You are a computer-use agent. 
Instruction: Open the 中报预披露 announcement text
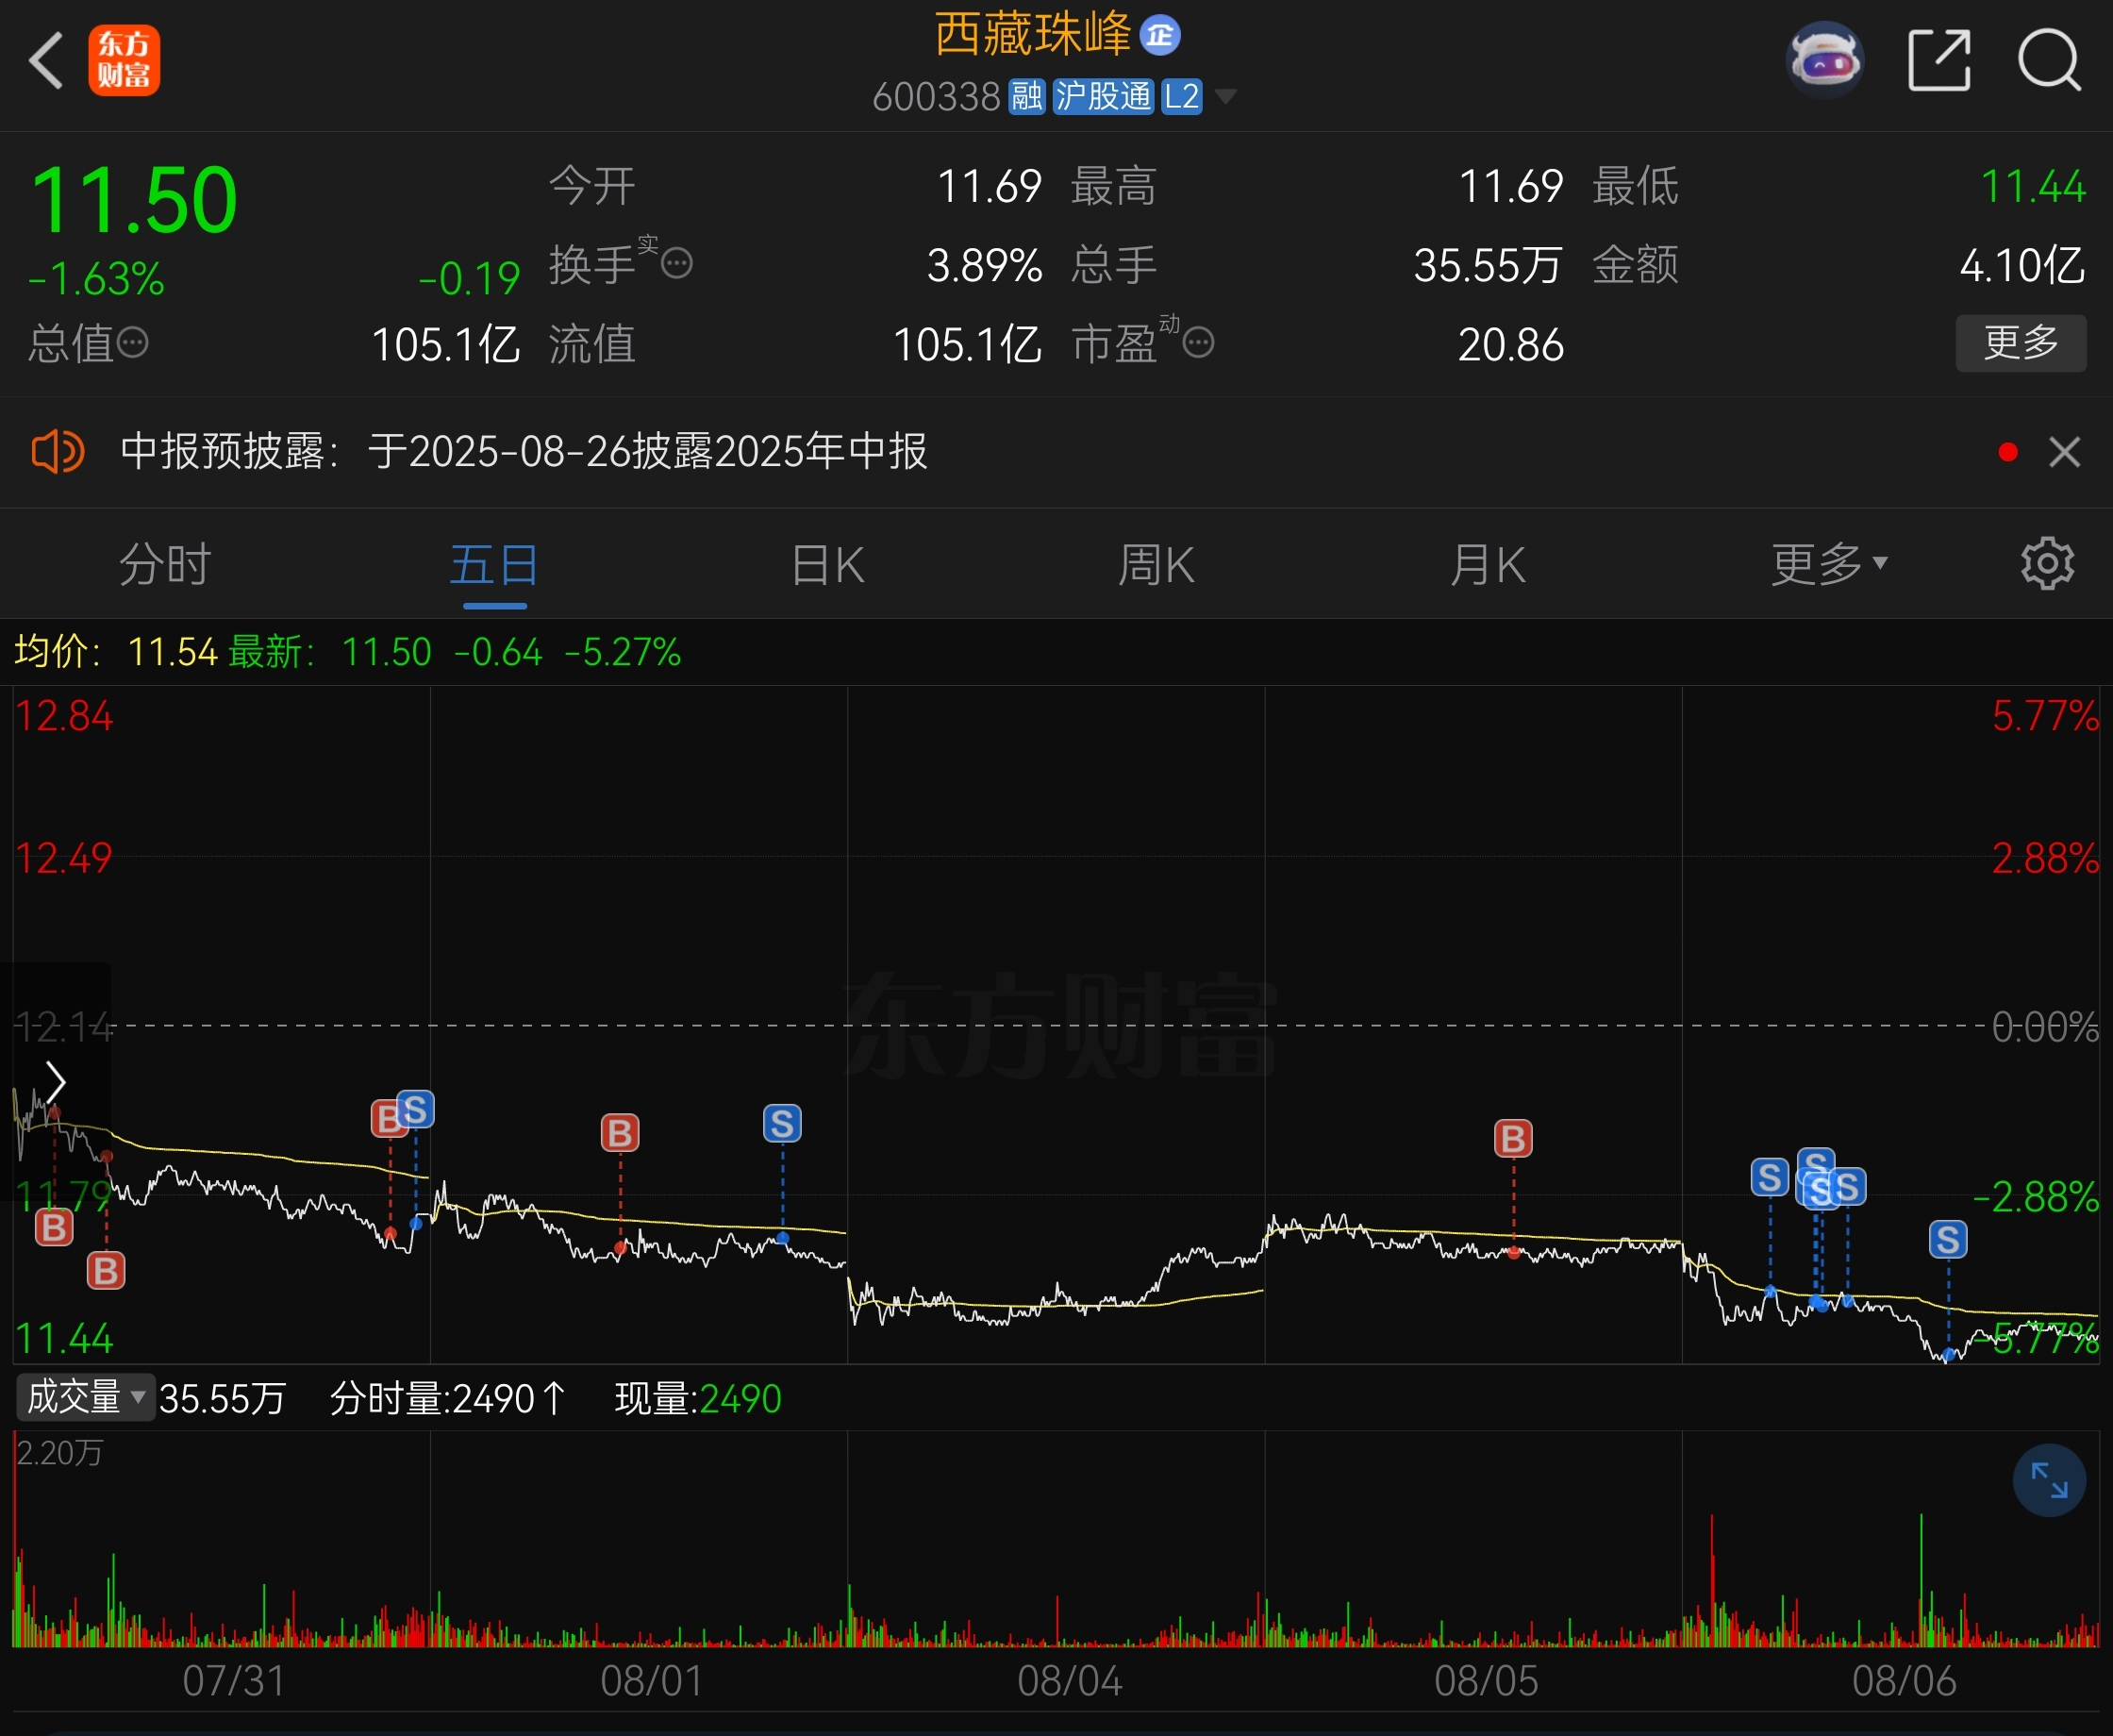pyautogui.click(x=524, y=452)
